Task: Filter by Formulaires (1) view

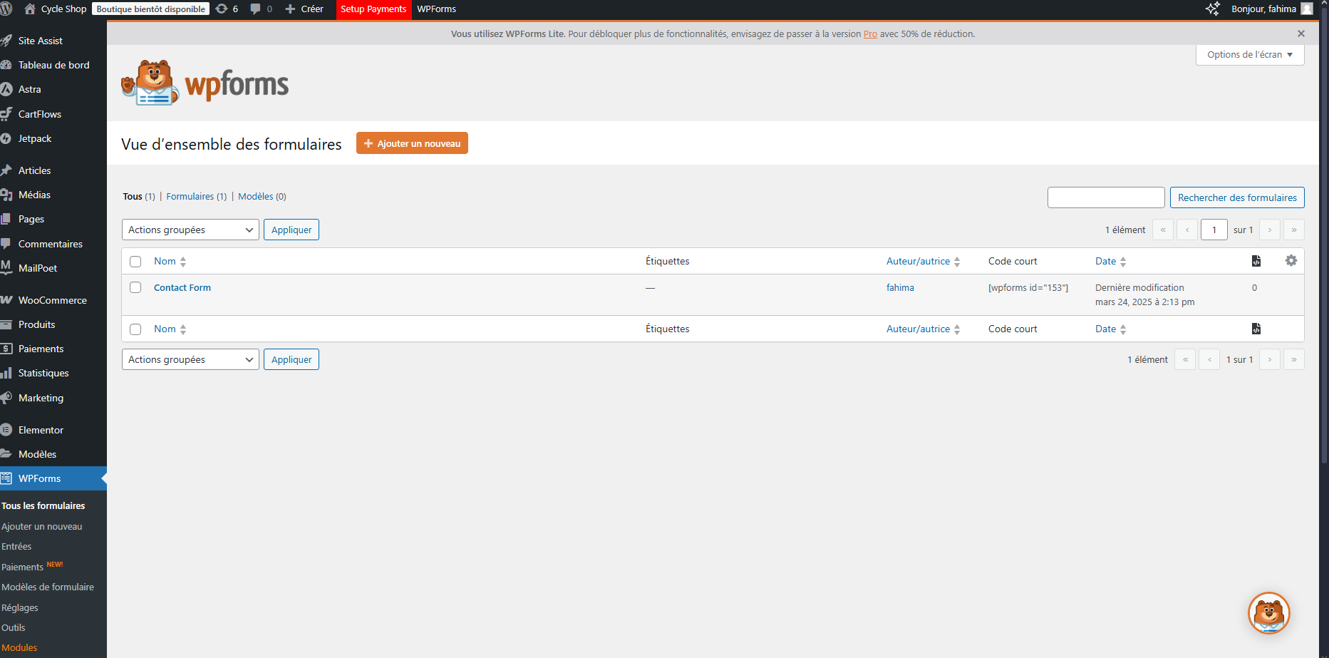Action: click(197, 196)
